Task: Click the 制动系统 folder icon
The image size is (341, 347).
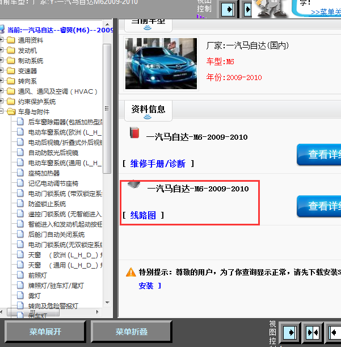Action: [x=11, y=60]
